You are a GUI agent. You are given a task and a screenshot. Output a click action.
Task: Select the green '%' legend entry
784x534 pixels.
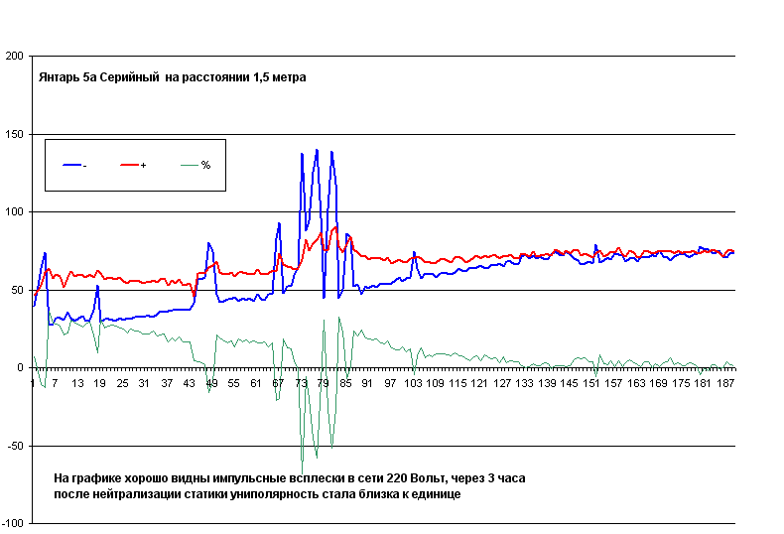[x=196, y=165]
